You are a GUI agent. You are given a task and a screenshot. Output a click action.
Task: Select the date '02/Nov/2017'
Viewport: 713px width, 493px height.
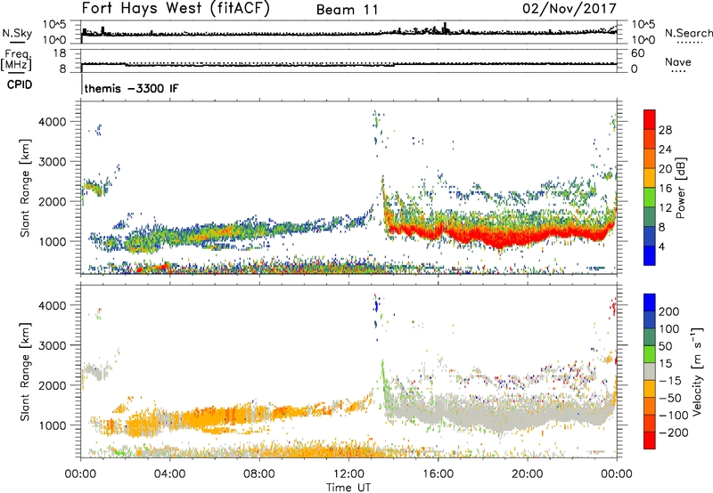pos(570,9)
